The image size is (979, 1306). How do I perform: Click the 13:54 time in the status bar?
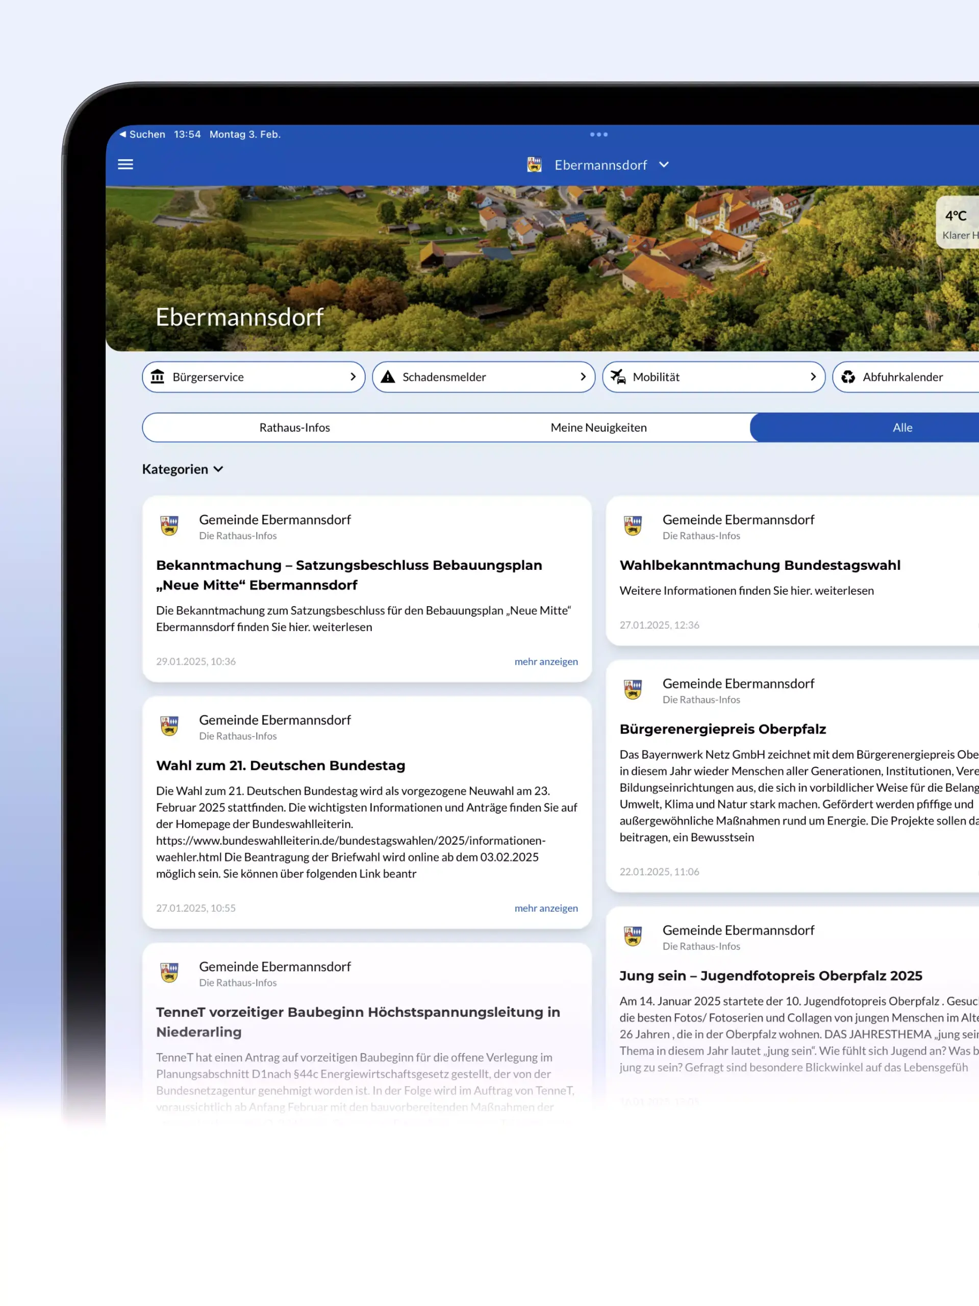point(187,134)
